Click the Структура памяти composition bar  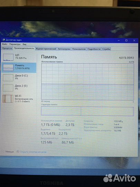pyautogui.click(x=87, y=111)
